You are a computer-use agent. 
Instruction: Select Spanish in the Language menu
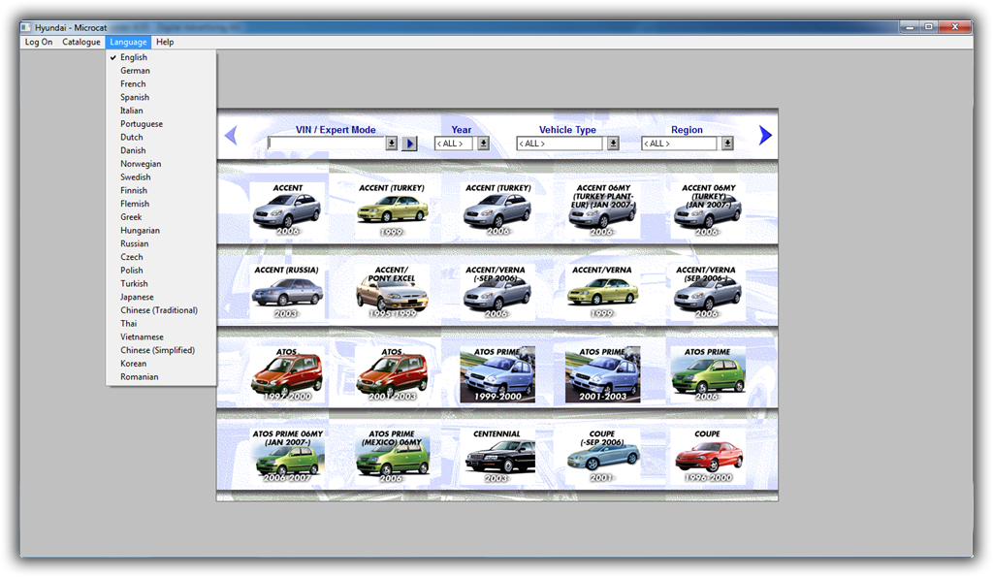[161, 97]
